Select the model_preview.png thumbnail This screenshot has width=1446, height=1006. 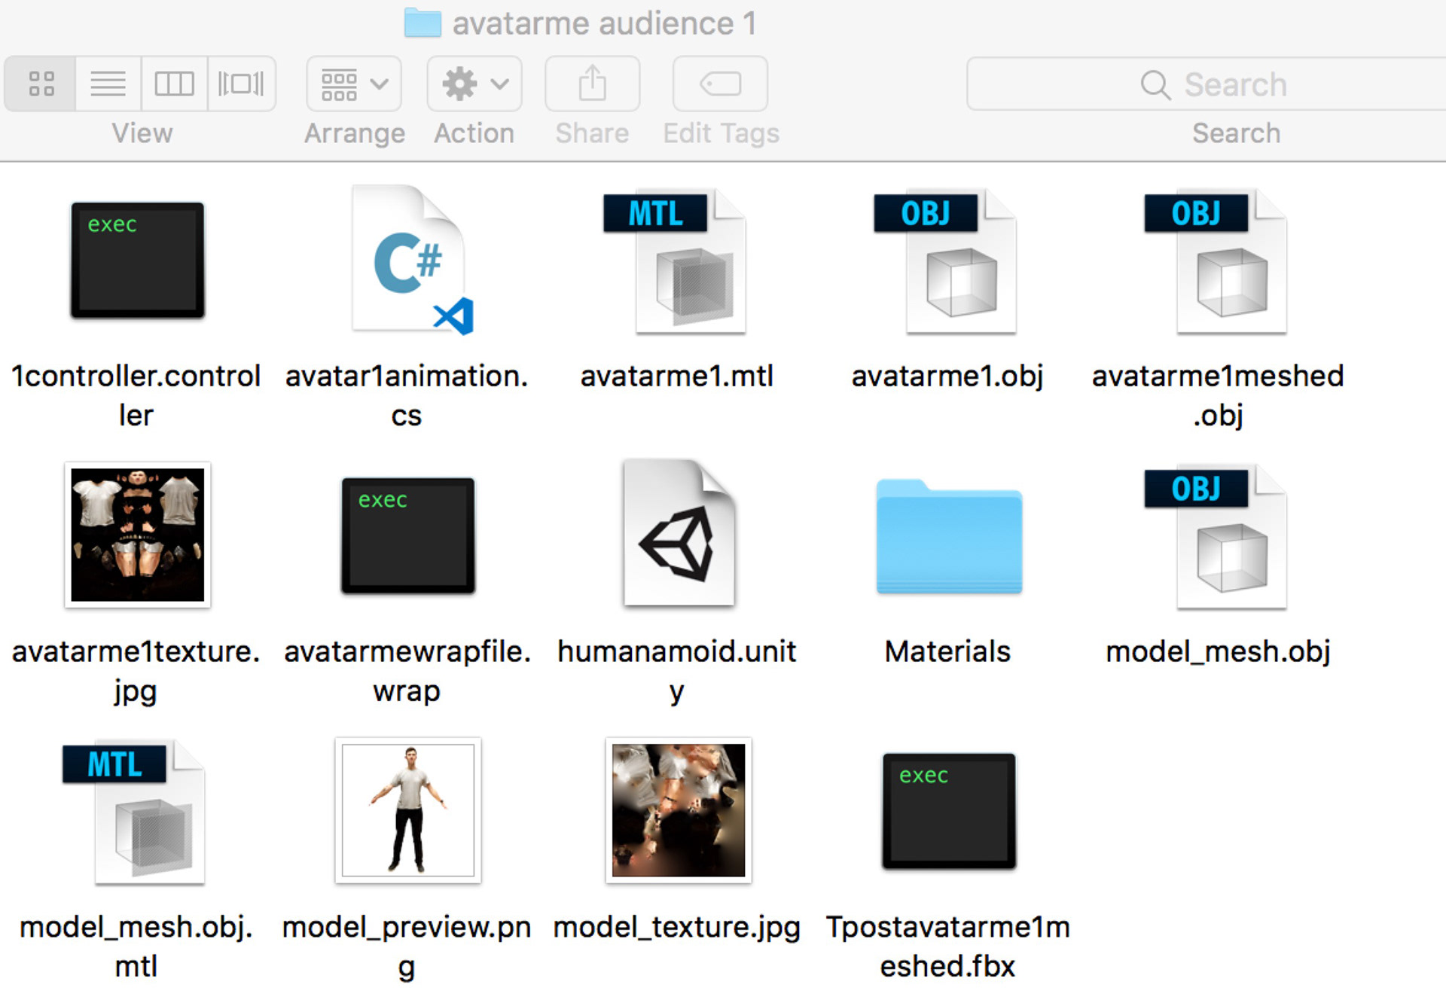click(407, 810)
